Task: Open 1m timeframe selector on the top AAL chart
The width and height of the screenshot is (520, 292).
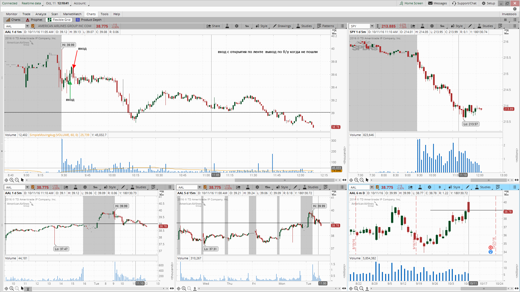Action: 247,26
